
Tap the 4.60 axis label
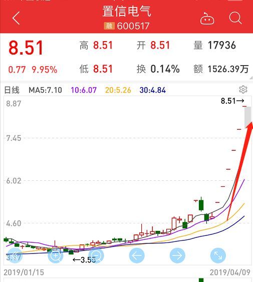point(14,223)
